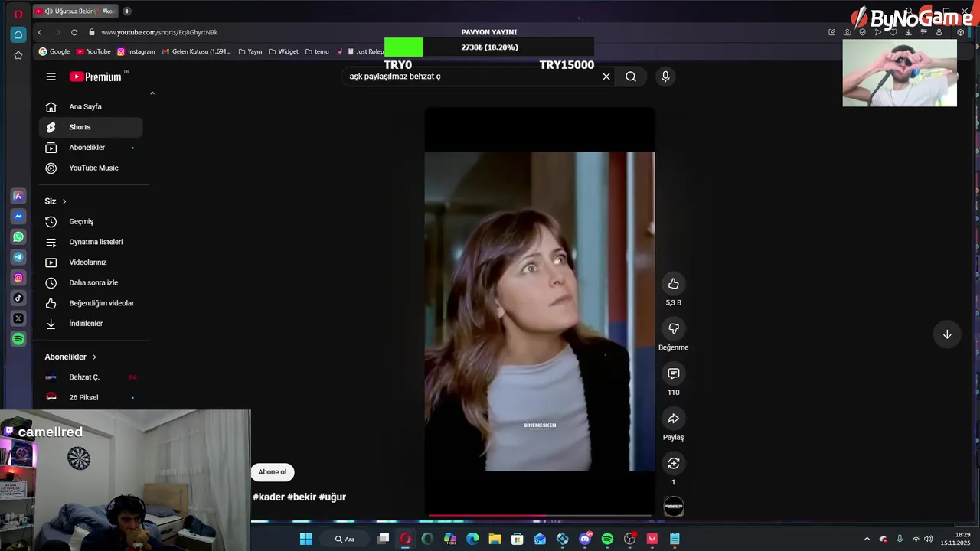Open Spotify in Opera sidebar
This screenshot has height=551, width=980.
(18, 339)
